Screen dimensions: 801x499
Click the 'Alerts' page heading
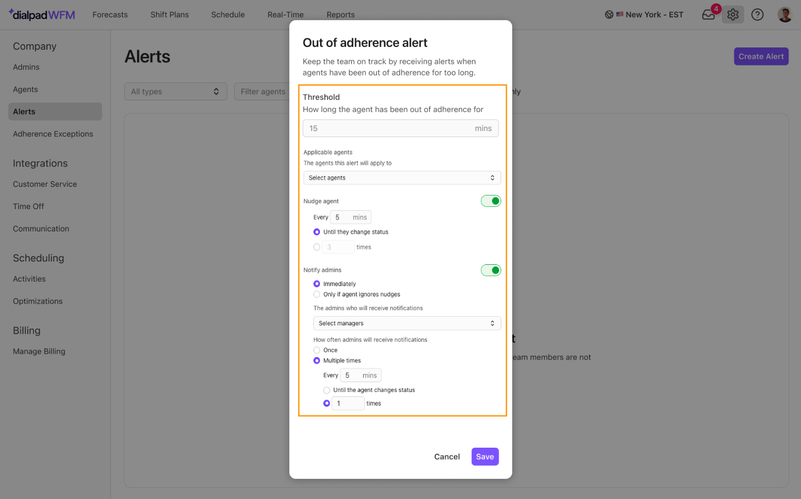(x=147, y=57)
